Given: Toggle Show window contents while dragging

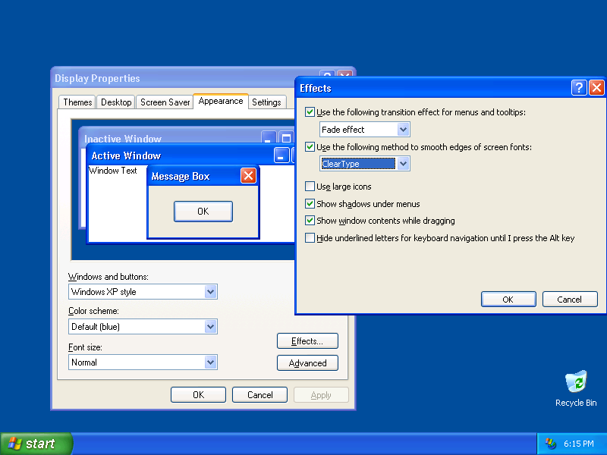Looking at the screenshot, I should tap(310, 221).
